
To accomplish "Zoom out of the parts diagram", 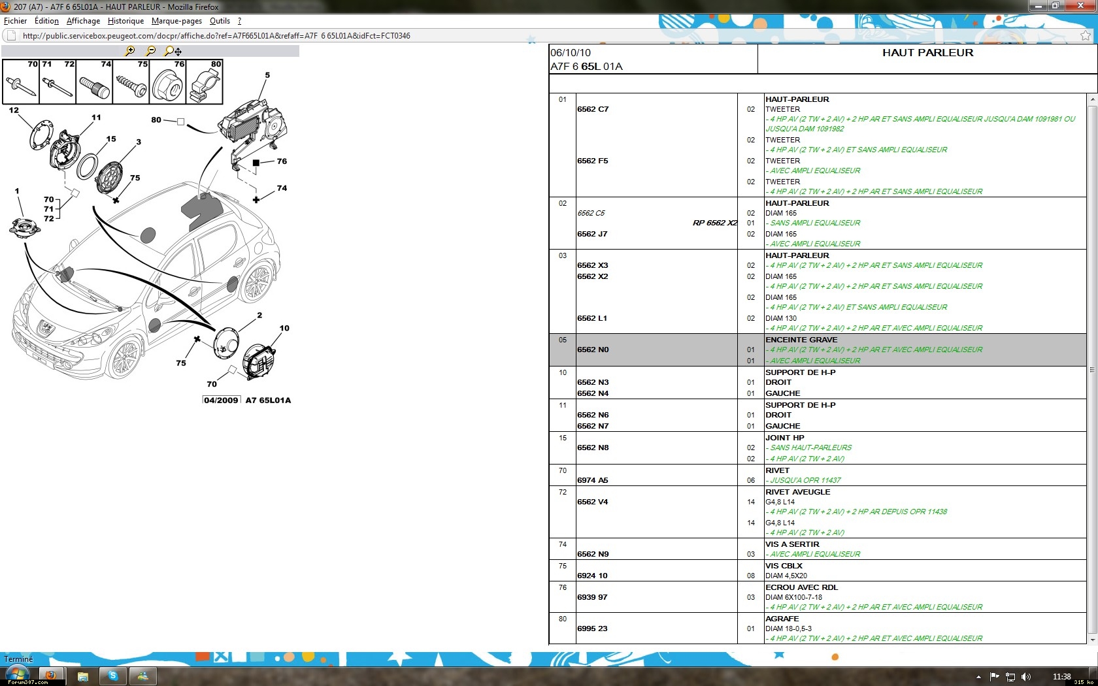I will click(151, 50).
